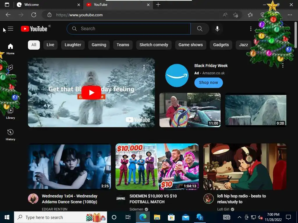Open the 11:00 surfboard car thumbnail
This screenshot has height=223, width=298.
point(190,110)
